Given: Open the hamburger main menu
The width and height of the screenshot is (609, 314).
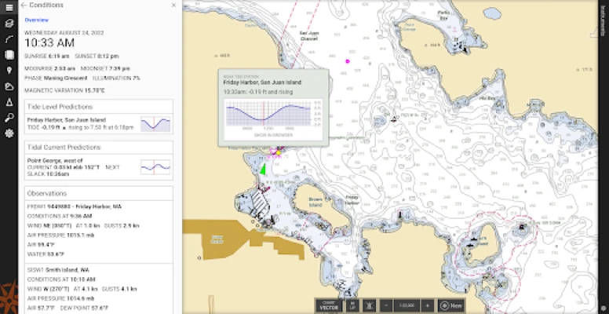Looking at the screenshot, I should click(x=9, y=5).
